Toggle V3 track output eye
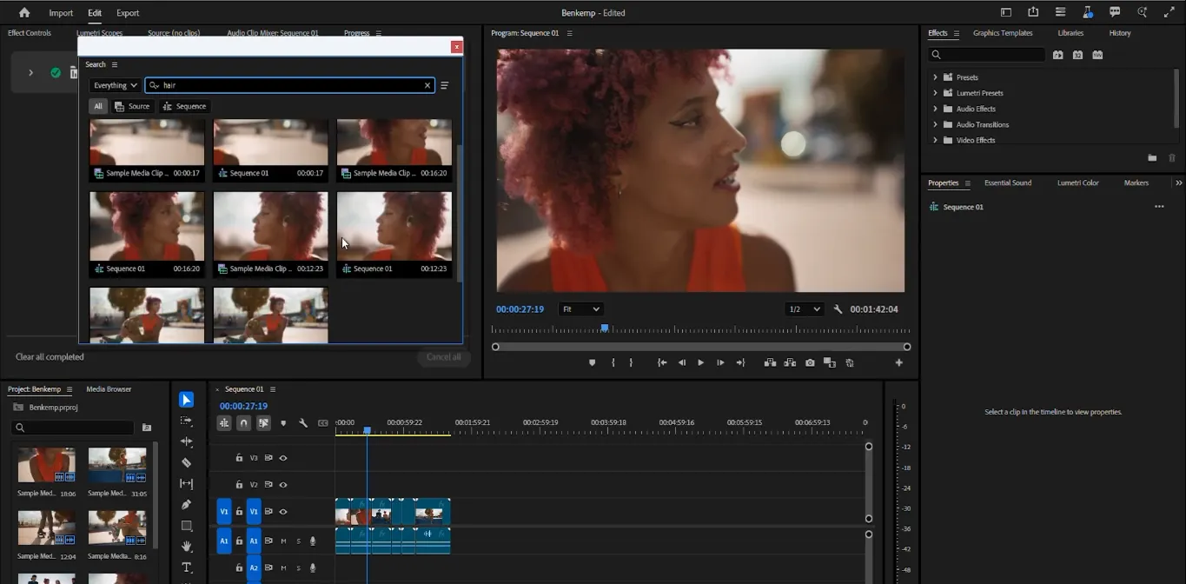This screenshot has width=1186, height=584. [283, 458]
